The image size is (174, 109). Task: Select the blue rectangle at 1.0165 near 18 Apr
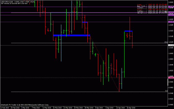pos(128,31)
